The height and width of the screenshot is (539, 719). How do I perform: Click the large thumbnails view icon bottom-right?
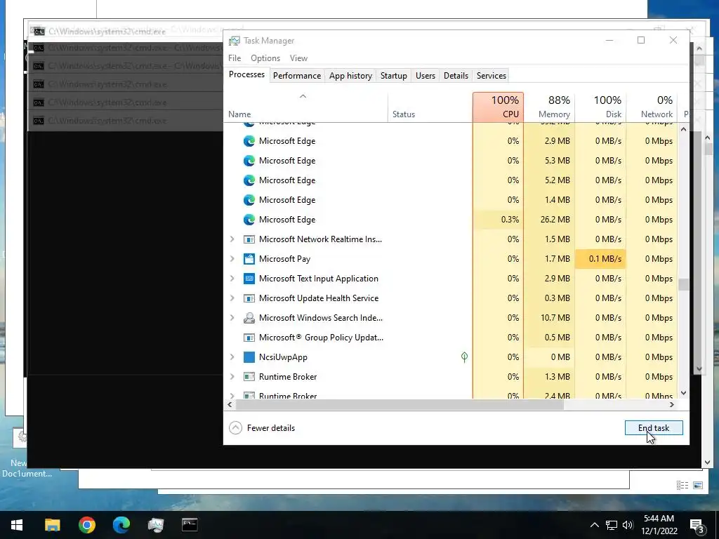click(x=698, y=486)
